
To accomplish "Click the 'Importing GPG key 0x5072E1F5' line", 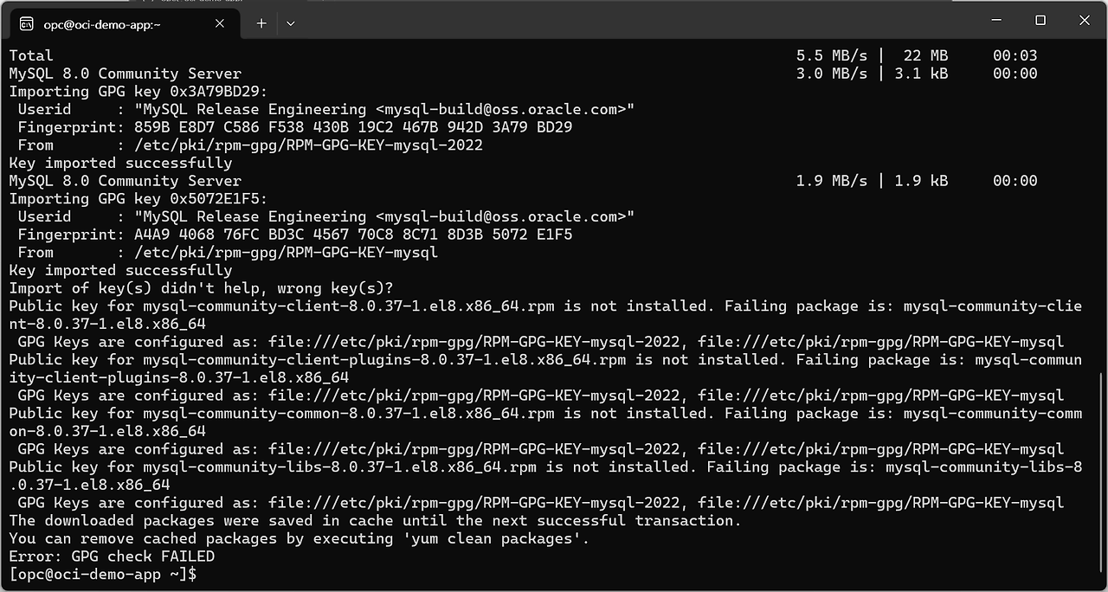I will pos(138,199).
